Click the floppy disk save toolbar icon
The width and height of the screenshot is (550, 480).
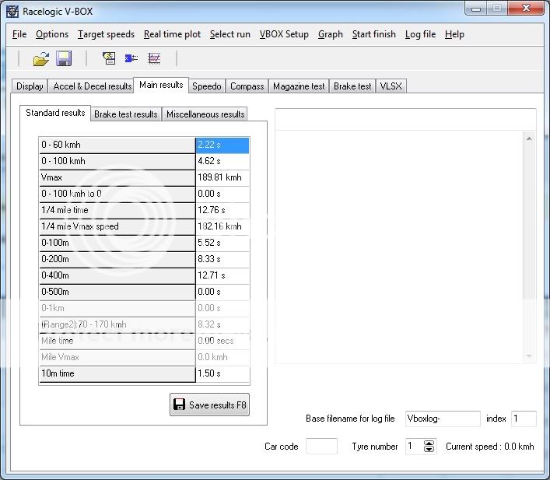pos(64,58)
